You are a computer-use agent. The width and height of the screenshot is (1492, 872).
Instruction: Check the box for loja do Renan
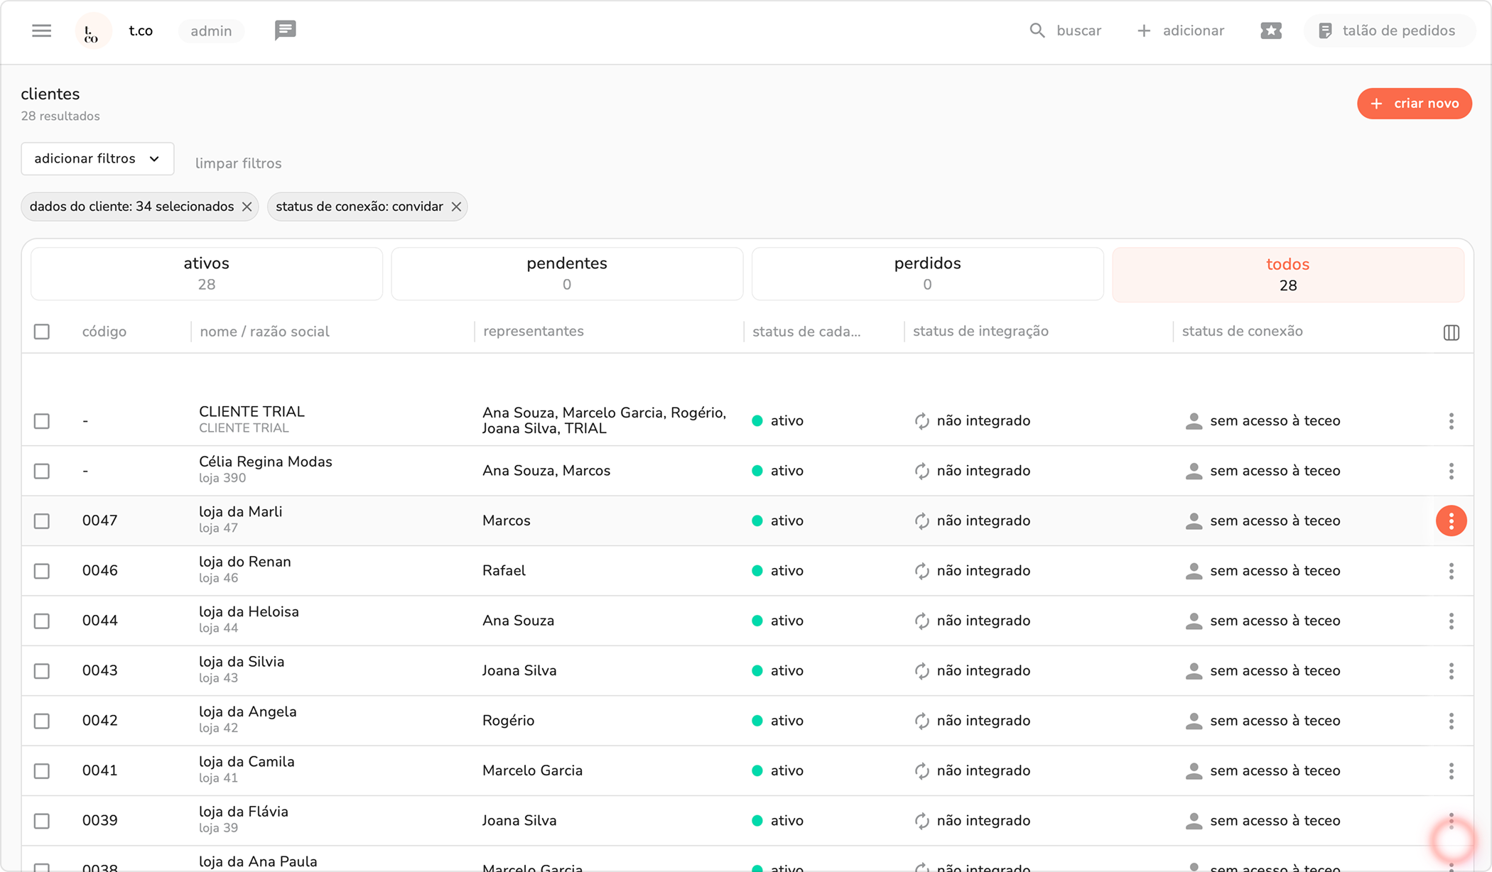(42, 571)
